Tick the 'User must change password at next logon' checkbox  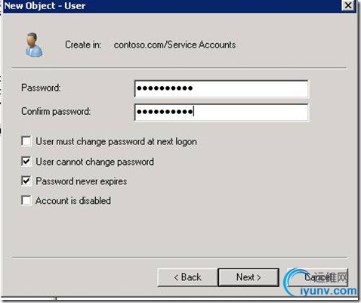click(26, 141)
